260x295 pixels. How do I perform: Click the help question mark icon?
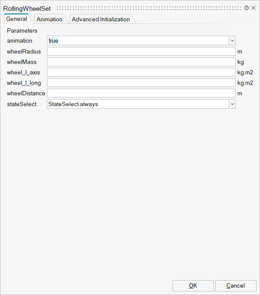[x=246, y=8]
